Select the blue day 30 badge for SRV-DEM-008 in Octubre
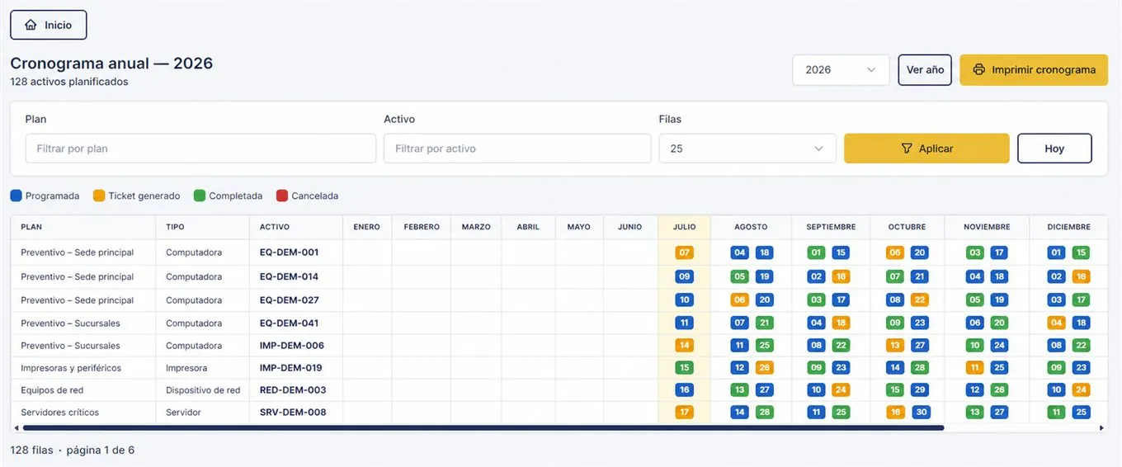 pyautogui.click(x=920, y=413)
